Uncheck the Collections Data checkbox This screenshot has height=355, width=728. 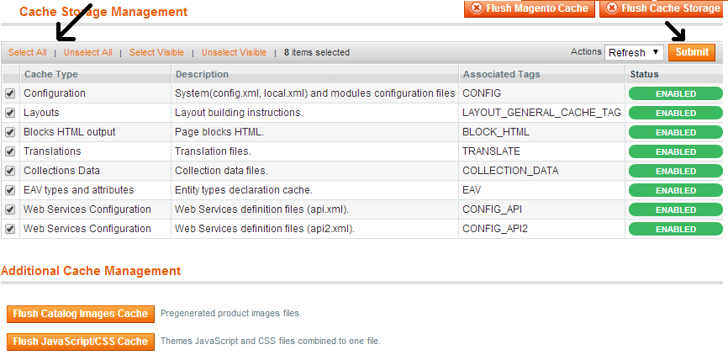(10, 171)
